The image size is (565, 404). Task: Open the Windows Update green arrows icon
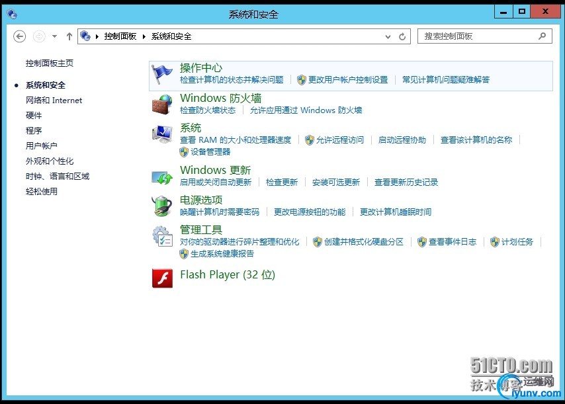pyautogui.click(x=162, y=177)
